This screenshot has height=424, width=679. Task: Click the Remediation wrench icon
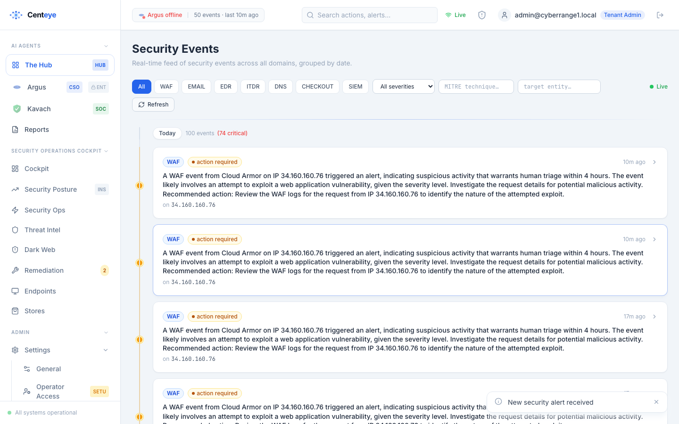pos(15,270)
